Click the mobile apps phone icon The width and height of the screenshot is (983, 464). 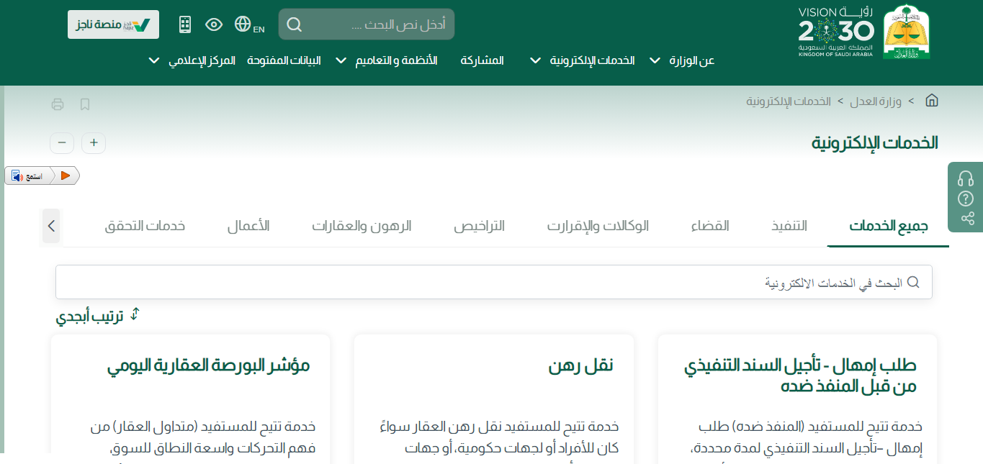(185, 24)
